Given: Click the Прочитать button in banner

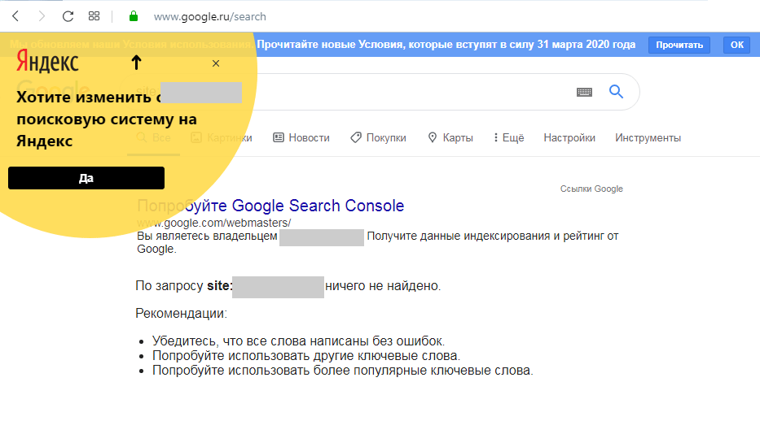Looking at the screenshot, I should click(679, 45).
